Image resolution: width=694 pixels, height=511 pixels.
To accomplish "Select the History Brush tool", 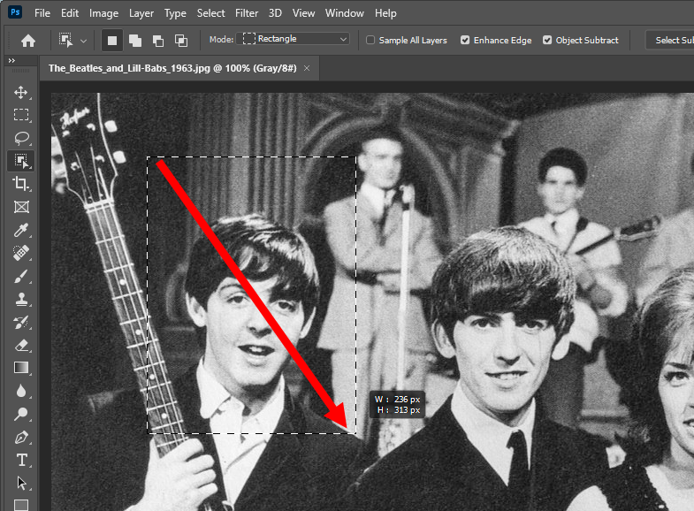I will point(21,322).
